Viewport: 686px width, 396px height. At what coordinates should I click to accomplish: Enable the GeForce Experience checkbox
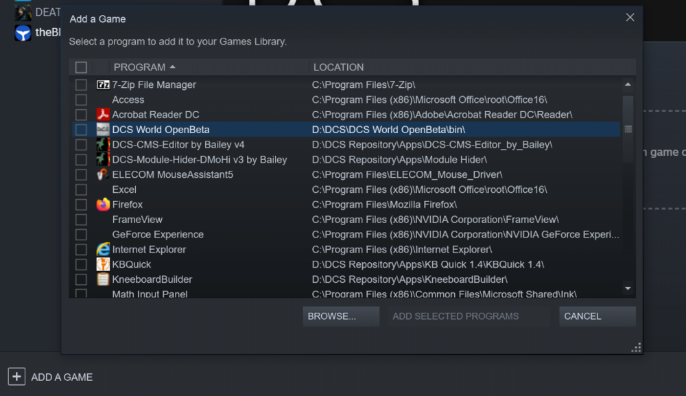(81, 235)
